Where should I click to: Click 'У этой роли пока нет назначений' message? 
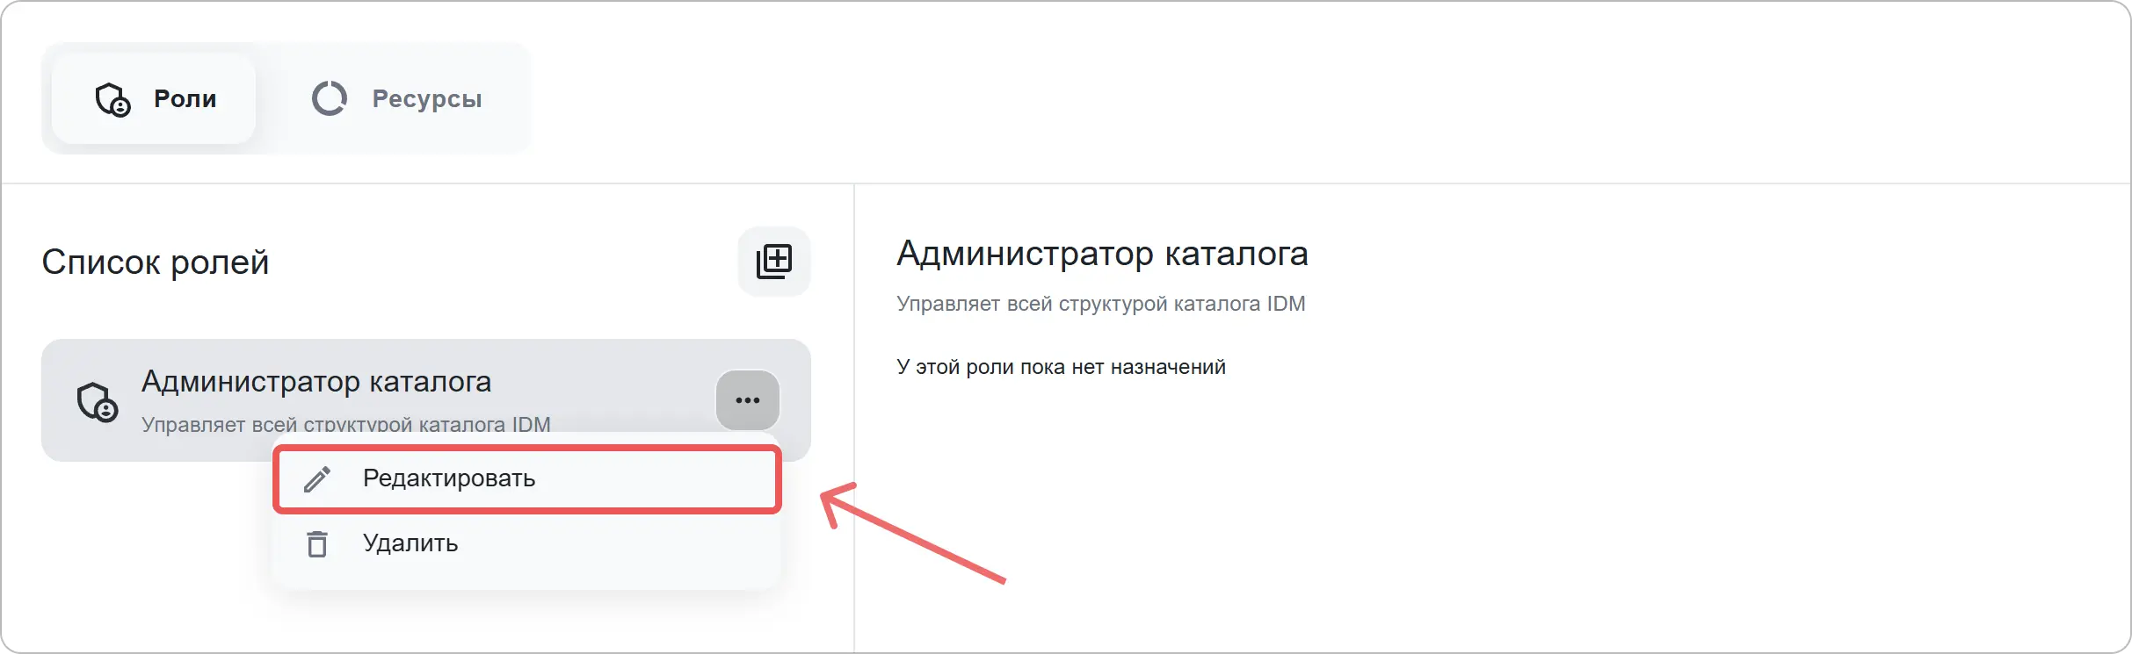(x=1061, y=367)
